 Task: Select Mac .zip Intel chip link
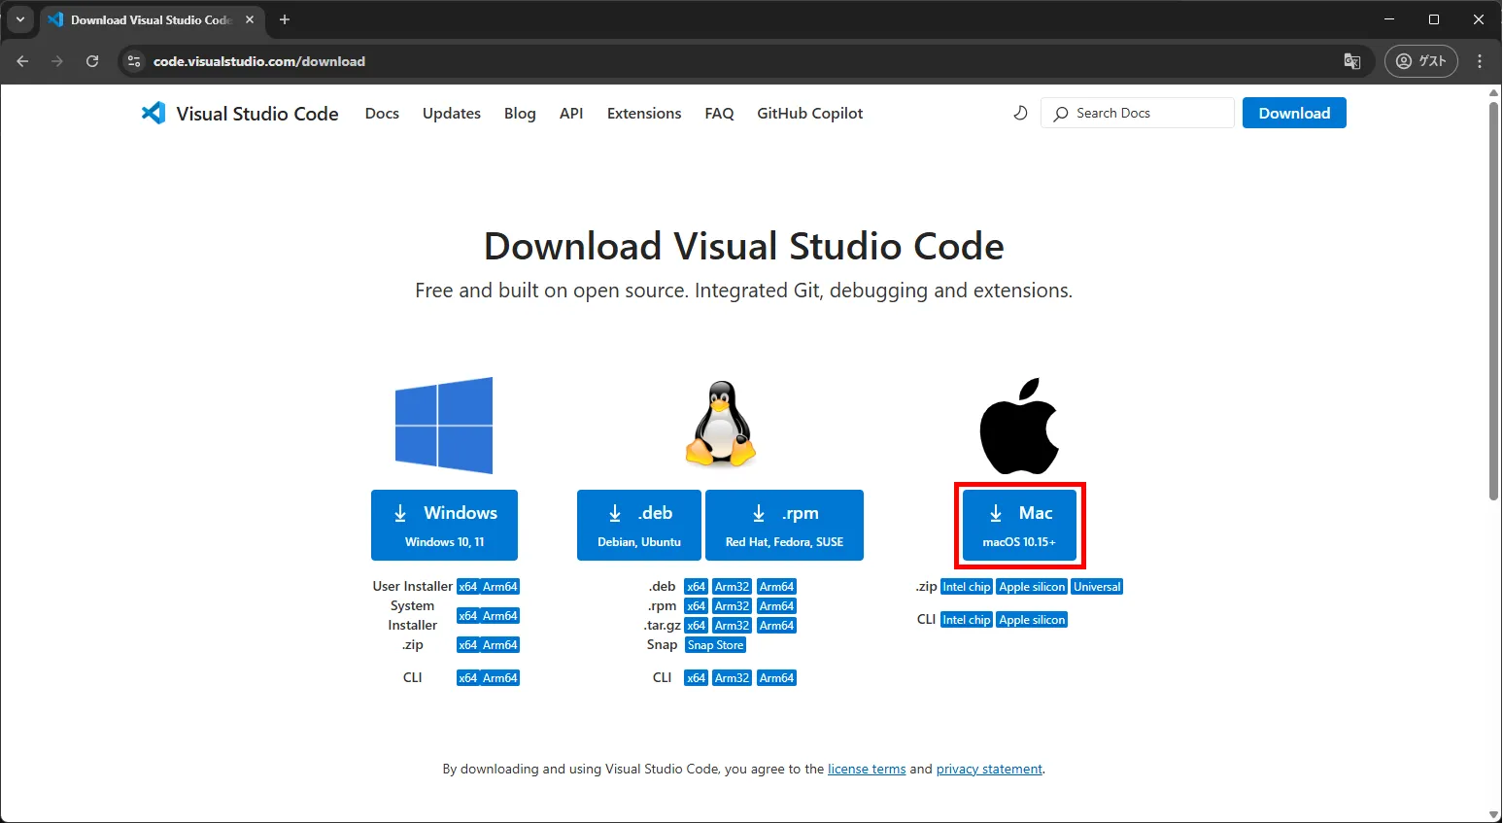(967, 587)
